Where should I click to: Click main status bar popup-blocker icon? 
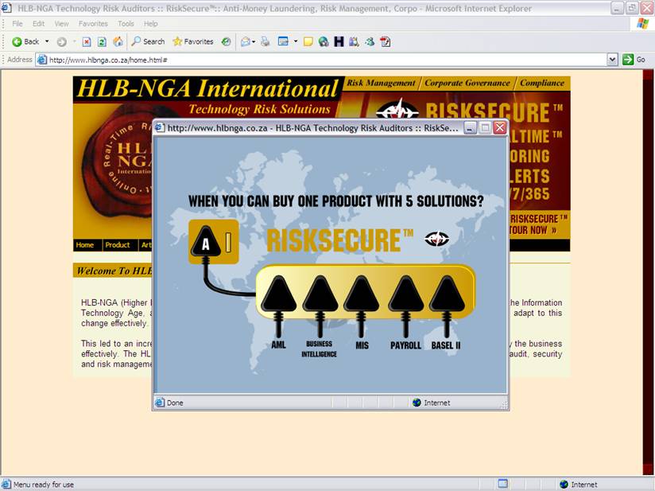coord(503,484)
